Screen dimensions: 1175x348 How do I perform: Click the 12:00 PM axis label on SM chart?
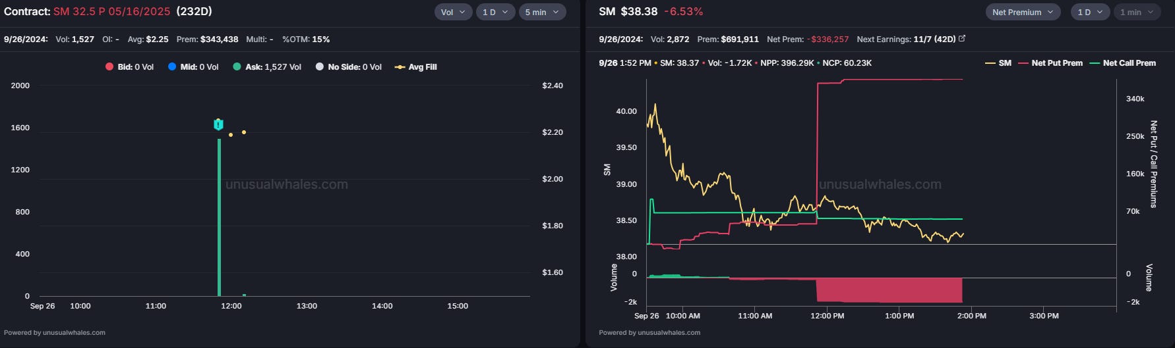(827, 316)
